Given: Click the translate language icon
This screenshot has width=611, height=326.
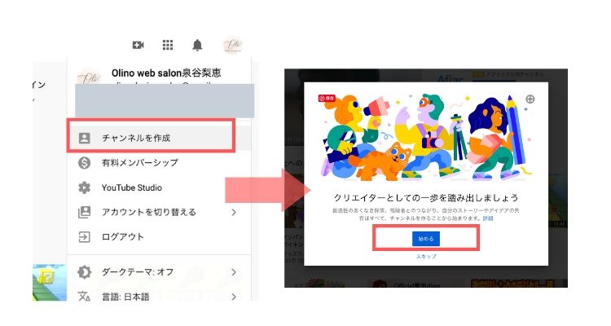Looking at the screenshot, I should [x=84, y=297].
